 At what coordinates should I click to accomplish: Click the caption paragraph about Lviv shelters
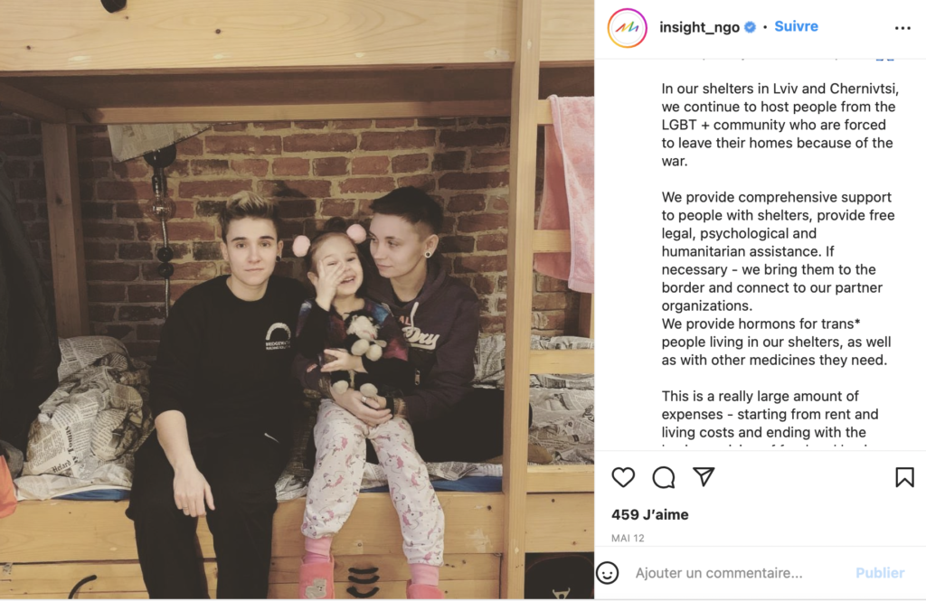(x=780, y=125)
